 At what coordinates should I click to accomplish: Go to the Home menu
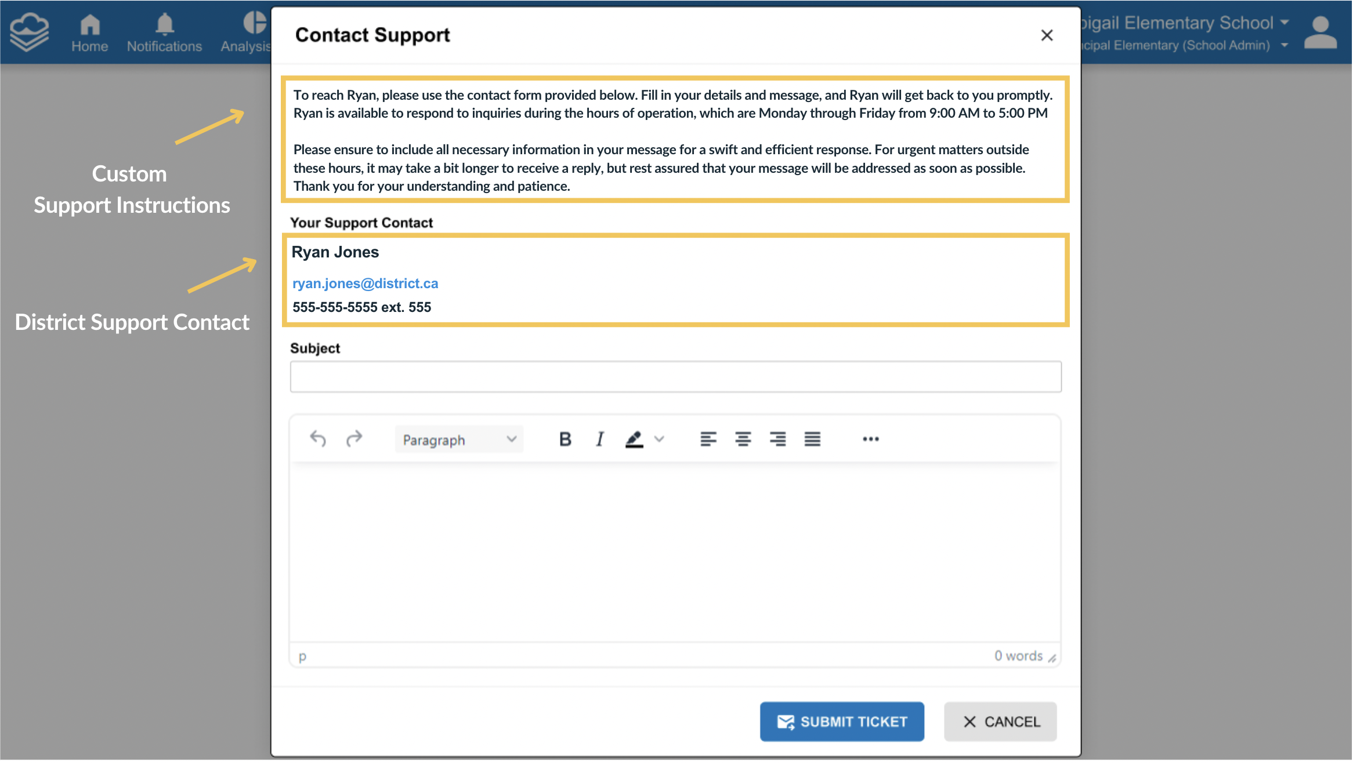point(89,32)
